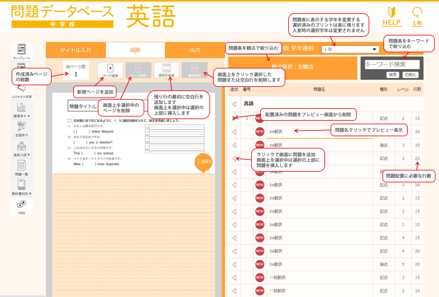Remove placed problem number 1 via filled triangle
Image resolution: width=439 pixels, height=297 pixels.
234,118
